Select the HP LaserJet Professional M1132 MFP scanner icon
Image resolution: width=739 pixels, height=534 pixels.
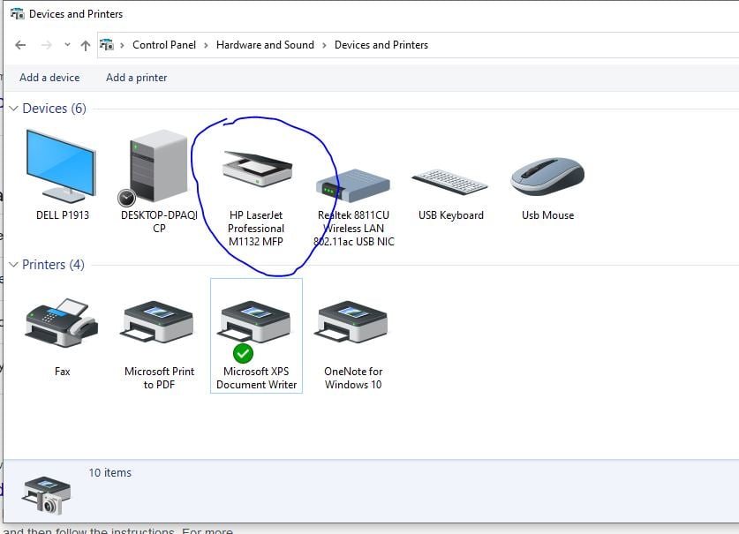(257, 169)
